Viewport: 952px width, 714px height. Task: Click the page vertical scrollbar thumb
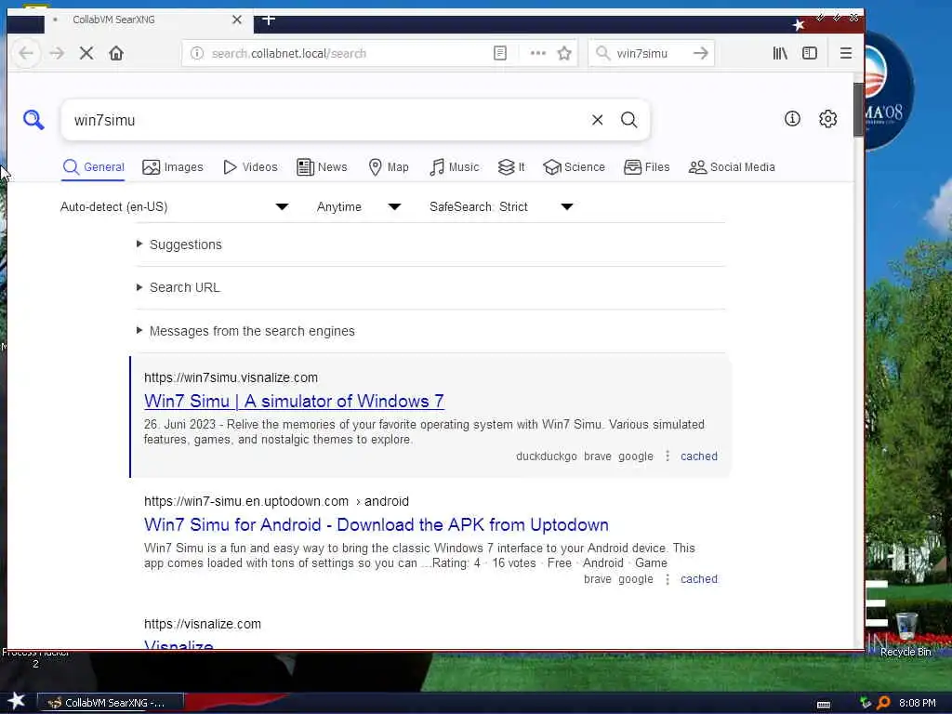point(858,110)
